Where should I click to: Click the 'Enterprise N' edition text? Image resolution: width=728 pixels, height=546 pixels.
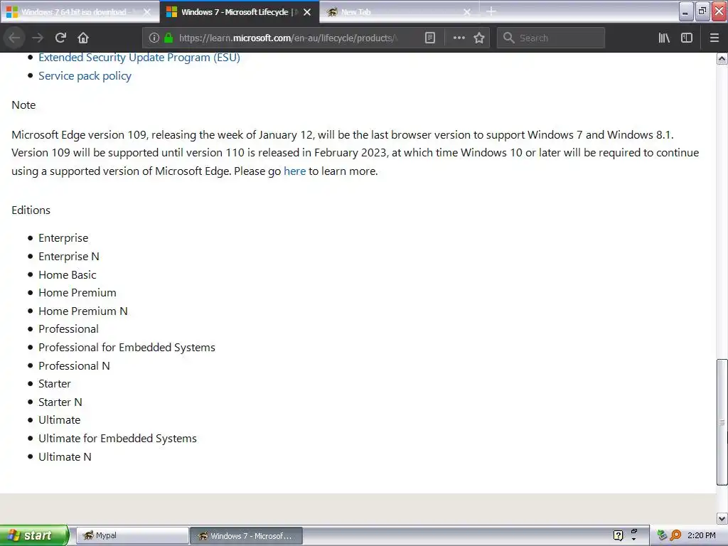click(x=69, y=256)
